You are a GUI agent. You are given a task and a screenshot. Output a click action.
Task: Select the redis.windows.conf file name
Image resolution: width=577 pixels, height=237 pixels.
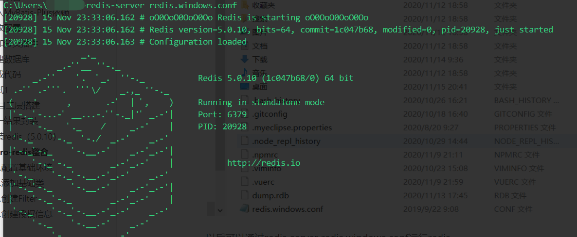288,209
